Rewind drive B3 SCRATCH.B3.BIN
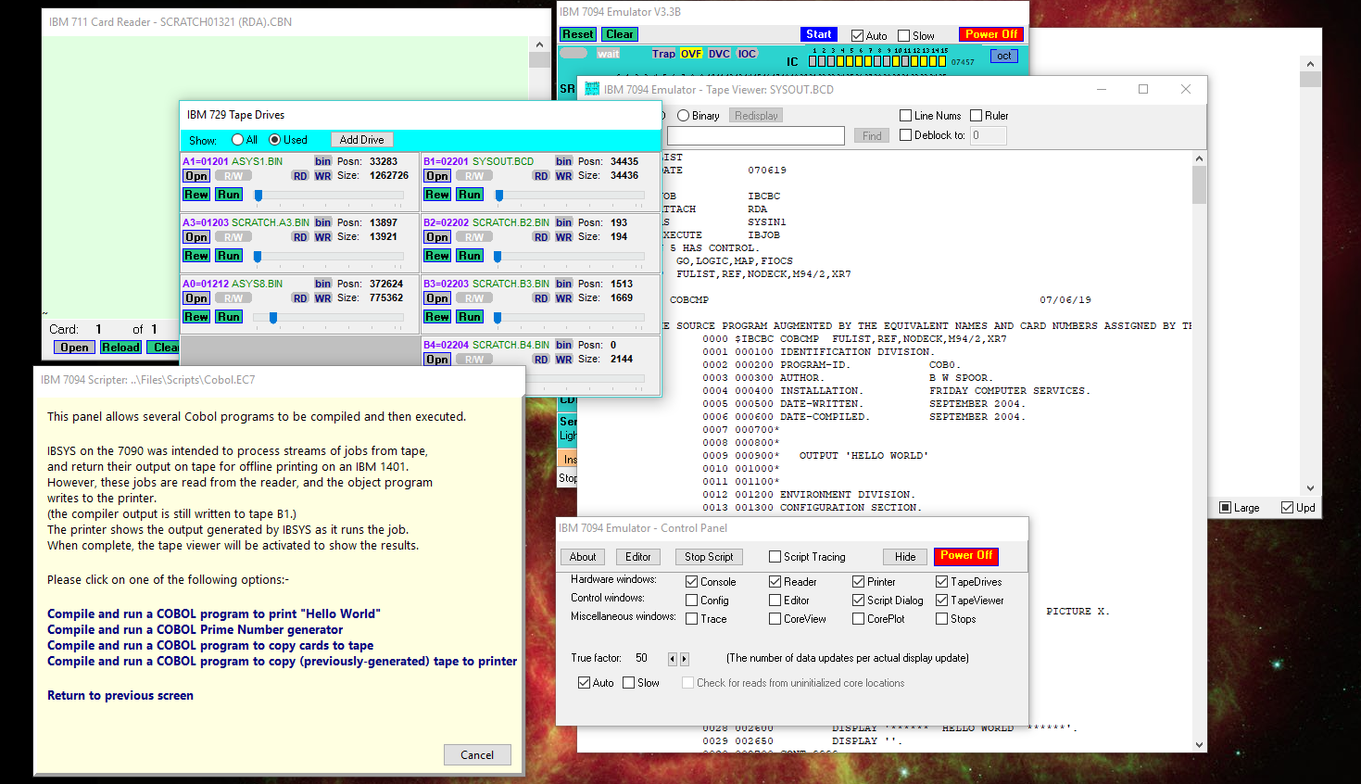 point(437,317)
